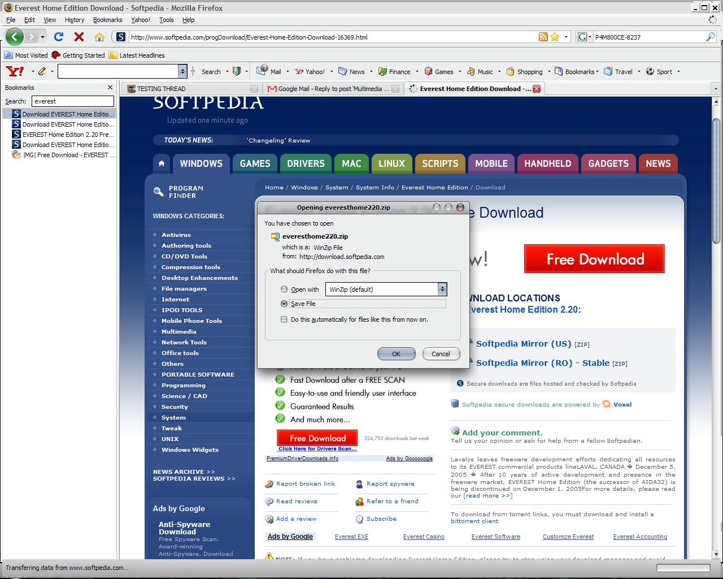Click the search magnifier in the Google box

click(x=711, y=37)
